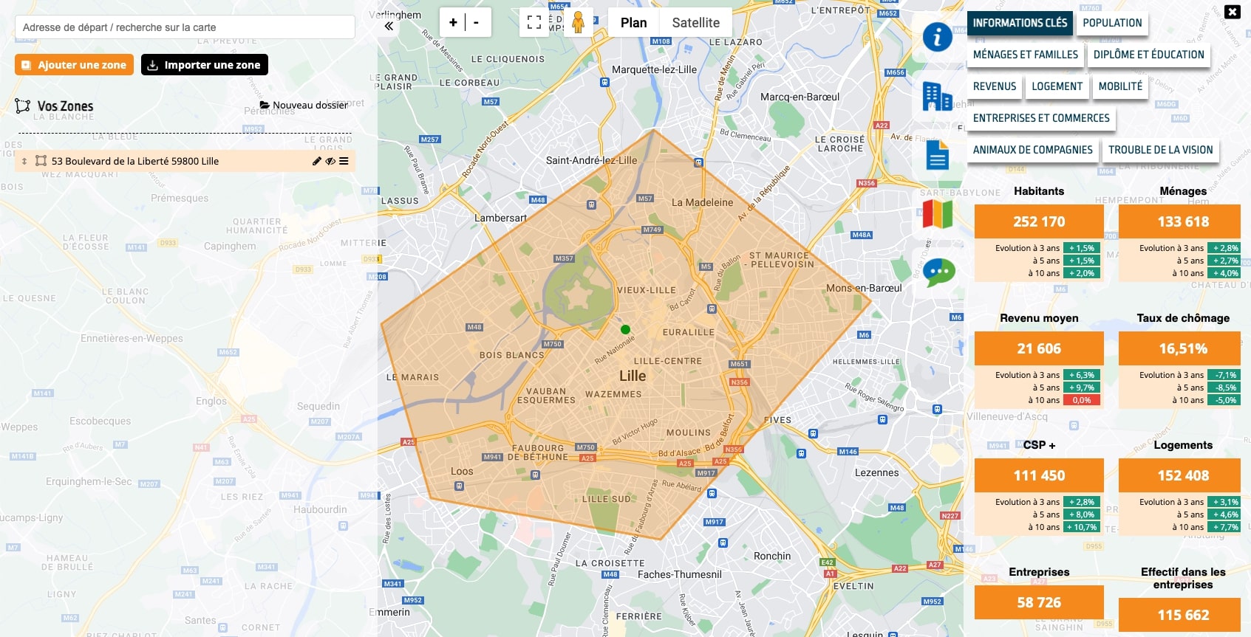Viewport: 1251px width, 637px height.
Task: Open the 'Population' tab
Action: 1112,23
